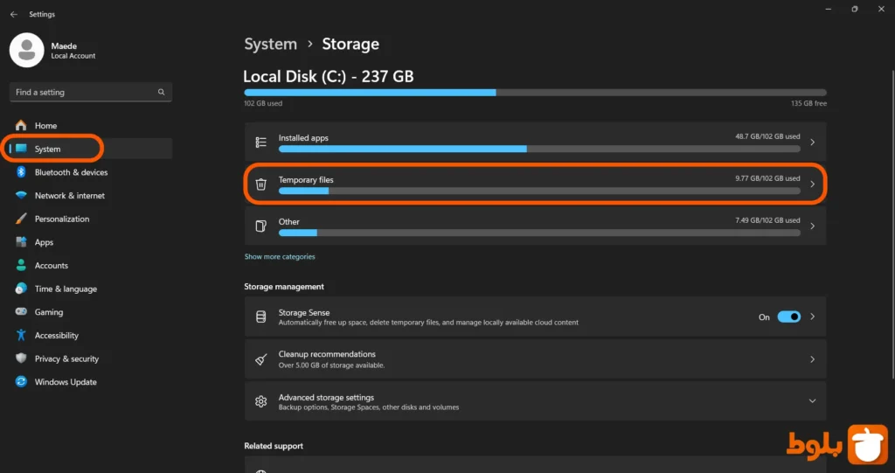
Task: Select Privacy & security in sidebar
Action: (66, 358)
